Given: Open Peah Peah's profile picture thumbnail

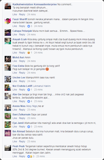Looking at the screenshot, I should coord(8,148).
